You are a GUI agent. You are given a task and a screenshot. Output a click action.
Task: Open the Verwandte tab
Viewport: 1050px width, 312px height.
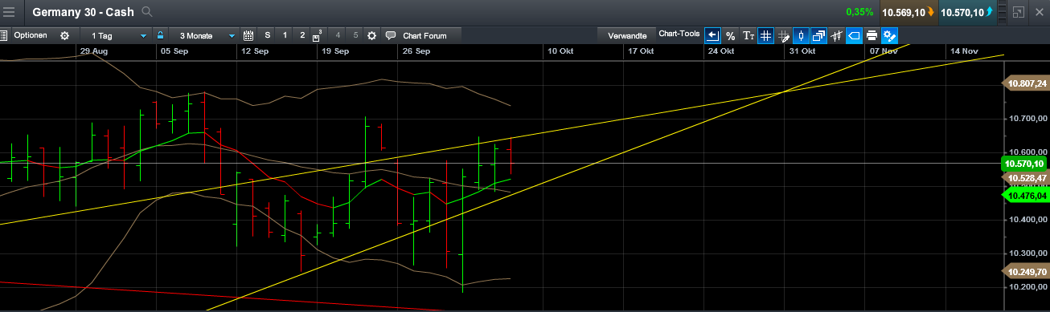627,35
